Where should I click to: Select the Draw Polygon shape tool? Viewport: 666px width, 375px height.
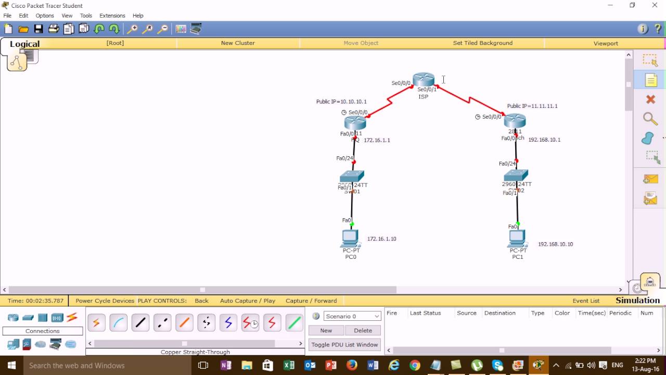[648, 138]
